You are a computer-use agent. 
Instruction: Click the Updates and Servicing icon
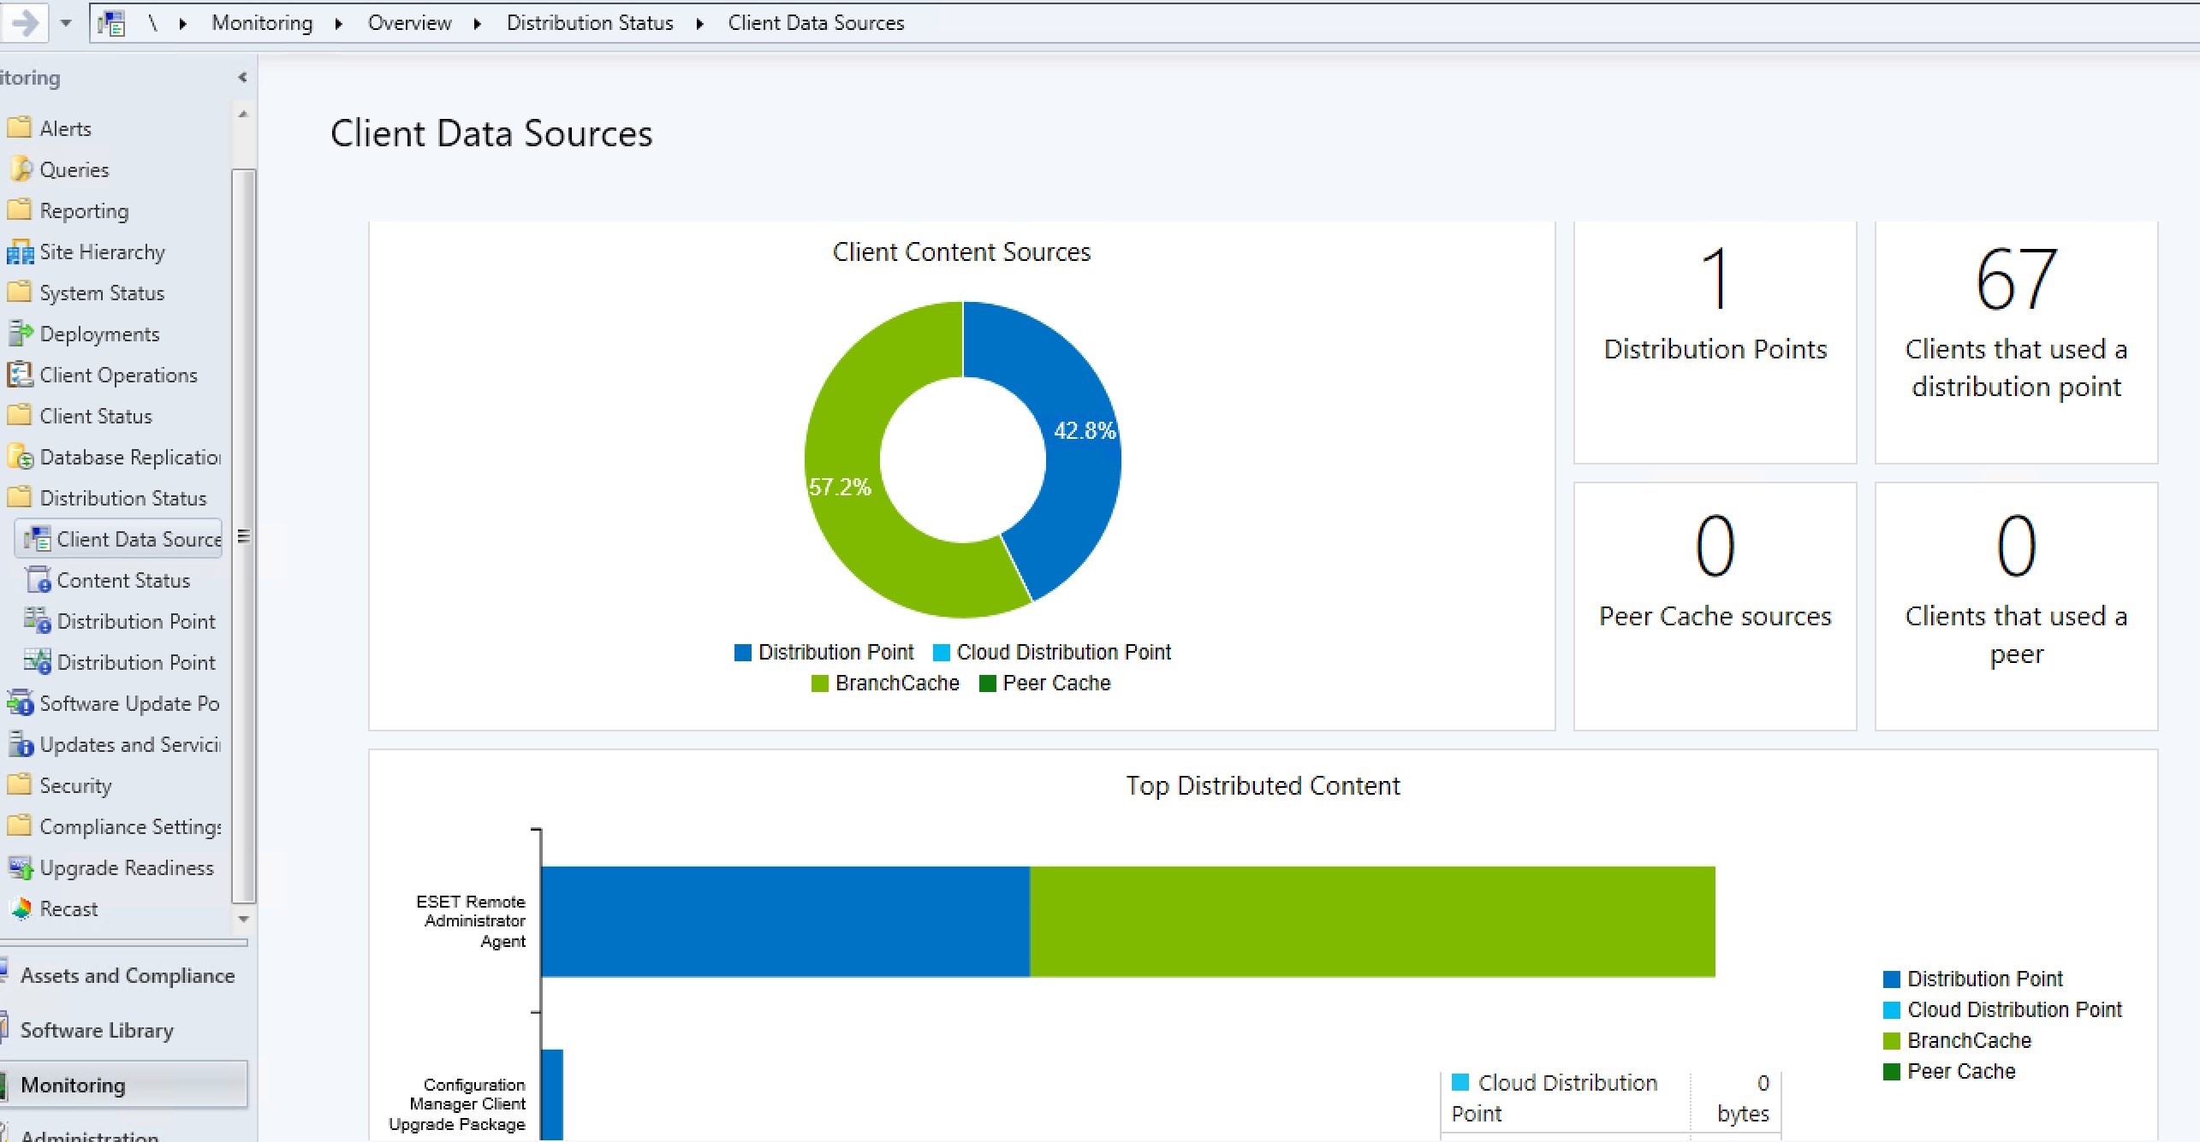[19, 743]
